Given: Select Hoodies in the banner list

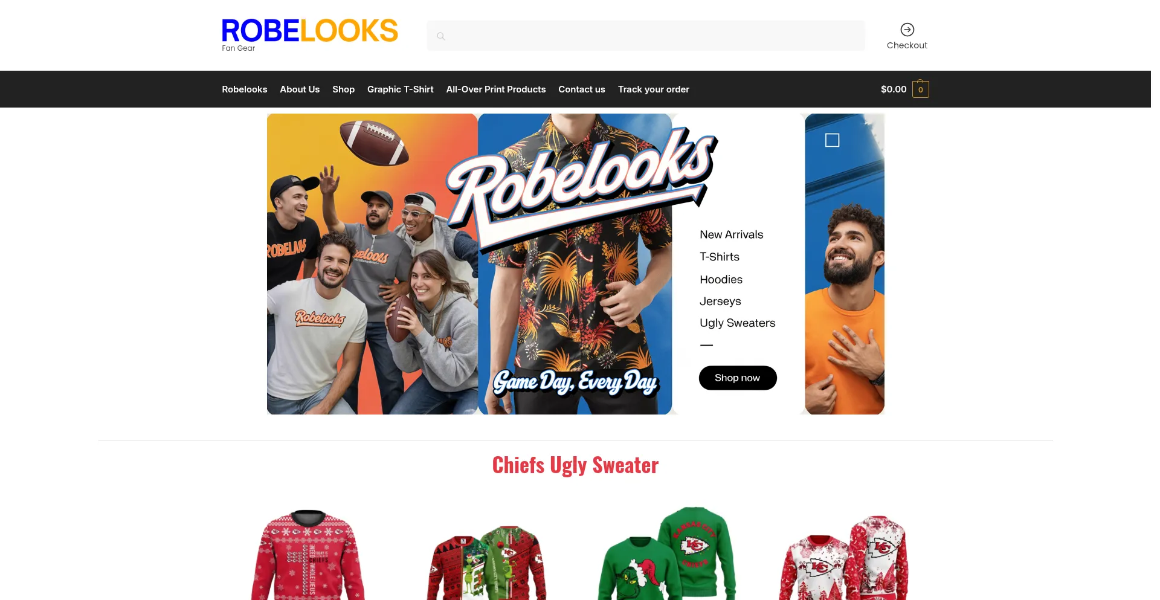Looking at the screenshot, I should [721, 279].
